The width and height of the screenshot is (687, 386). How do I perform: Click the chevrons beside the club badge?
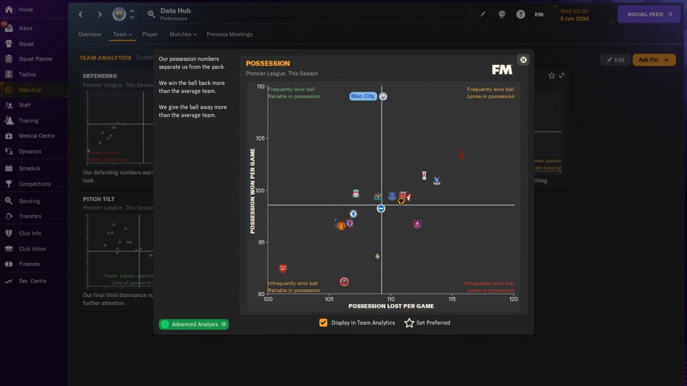coord(132,14)
